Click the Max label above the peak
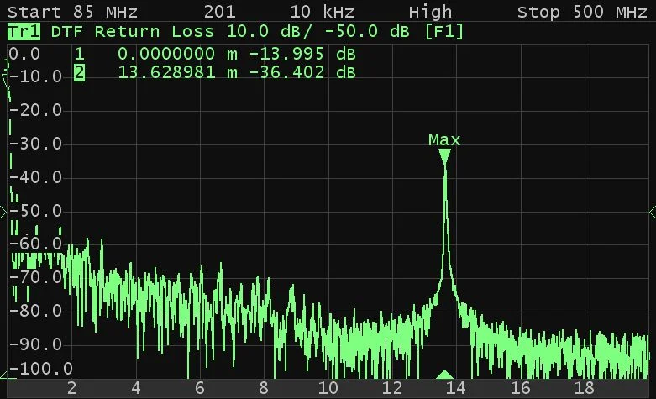 click(x=444, y=139)
